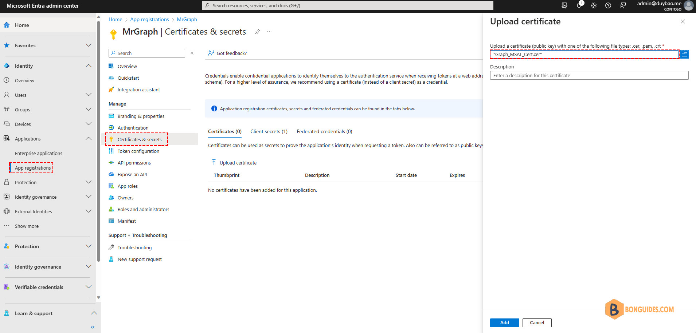
Task: Close the Upload certificate panel
Action: [x=683, y=21]
